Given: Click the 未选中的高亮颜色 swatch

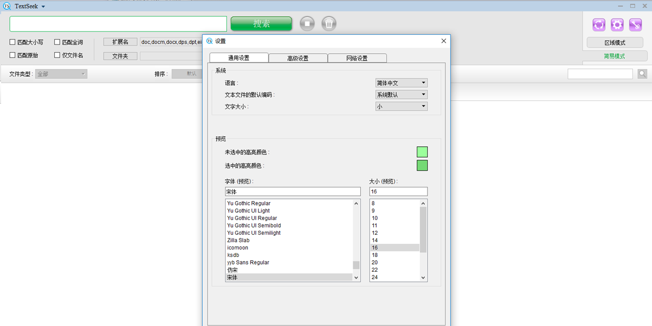Looking at the screenshot, I should point(422,152).
